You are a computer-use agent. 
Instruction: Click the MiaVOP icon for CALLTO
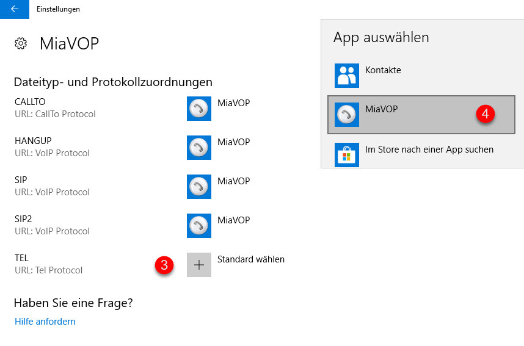(x=199, y=109)
